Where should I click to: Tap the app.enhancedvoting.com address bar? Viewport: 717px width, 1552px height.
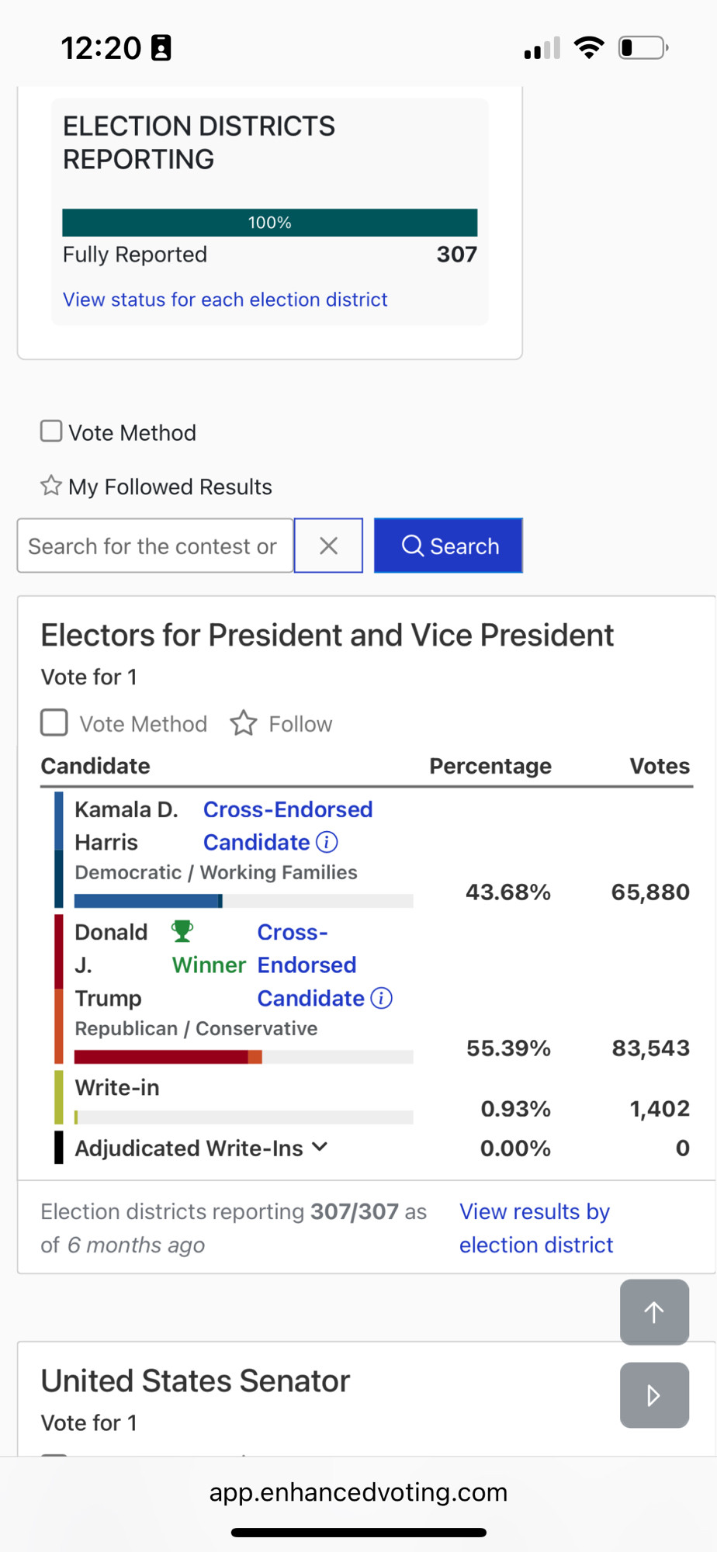coord(358,1492)
